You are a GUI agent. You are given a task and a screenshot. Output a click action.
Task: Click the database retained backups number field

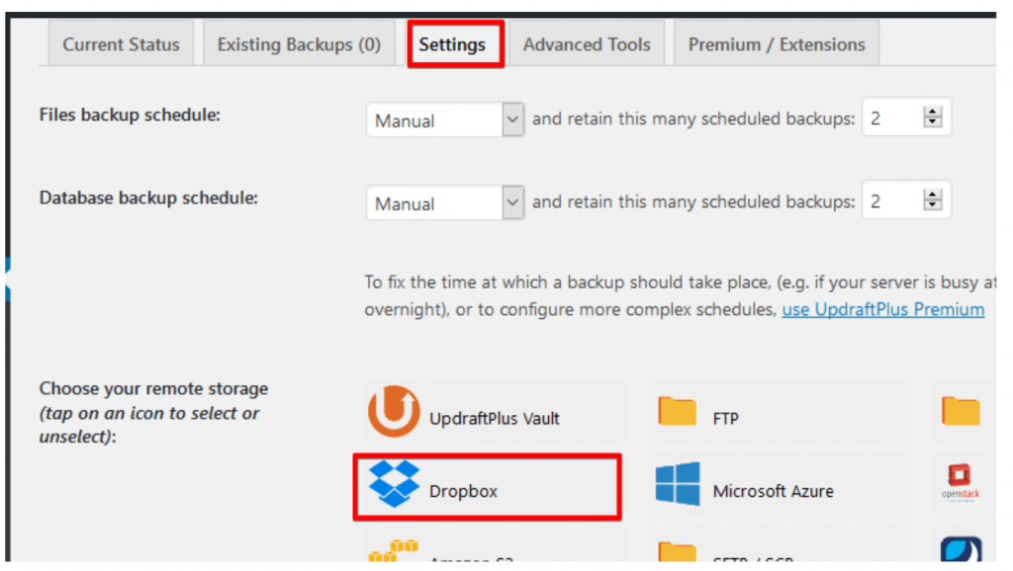[890, 203]
